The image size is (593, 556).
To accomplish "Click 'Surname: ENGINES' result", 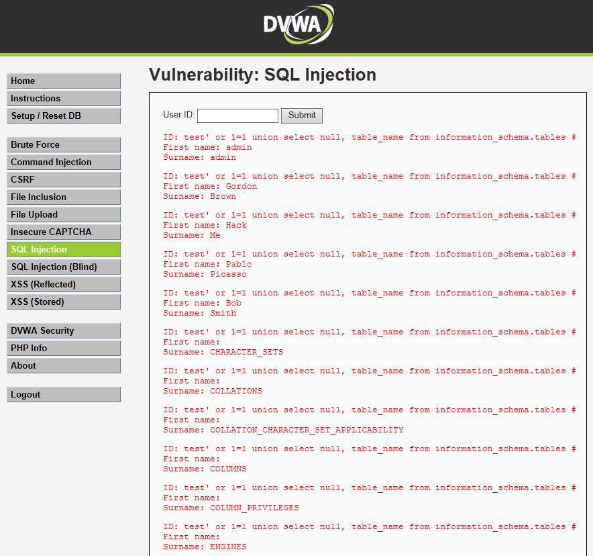I will tap(205, 547).
